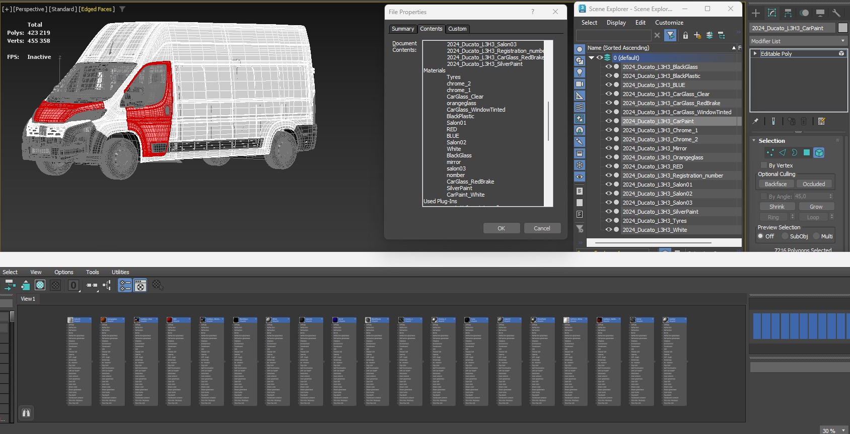Select Edge sub-object level icon

click(x=782, y=152)
